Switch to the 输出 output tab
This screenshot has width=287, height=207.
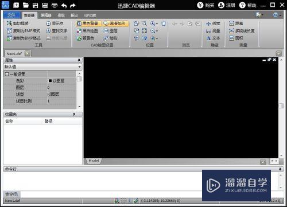pyautogui.click(x=74, y=15)
